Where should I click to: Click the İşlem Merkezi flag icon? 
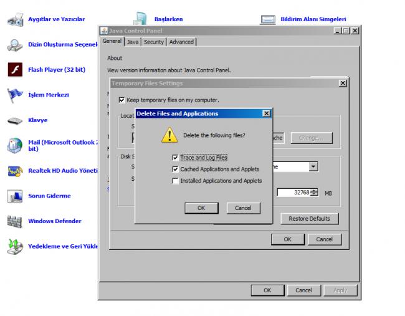point(15,95)
